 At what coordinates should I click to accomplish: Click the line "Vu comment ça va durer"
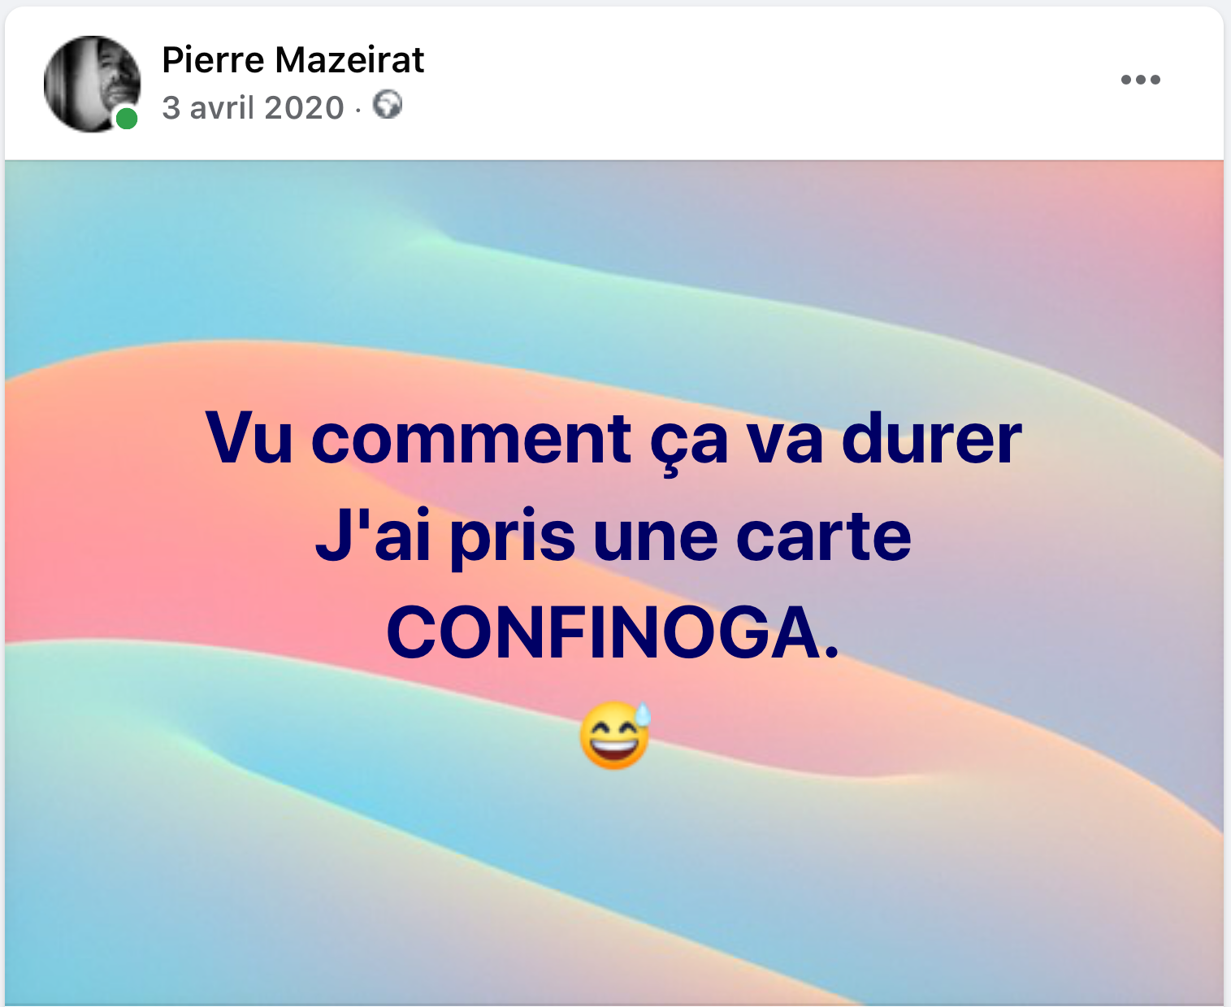[x=613, y=441]
